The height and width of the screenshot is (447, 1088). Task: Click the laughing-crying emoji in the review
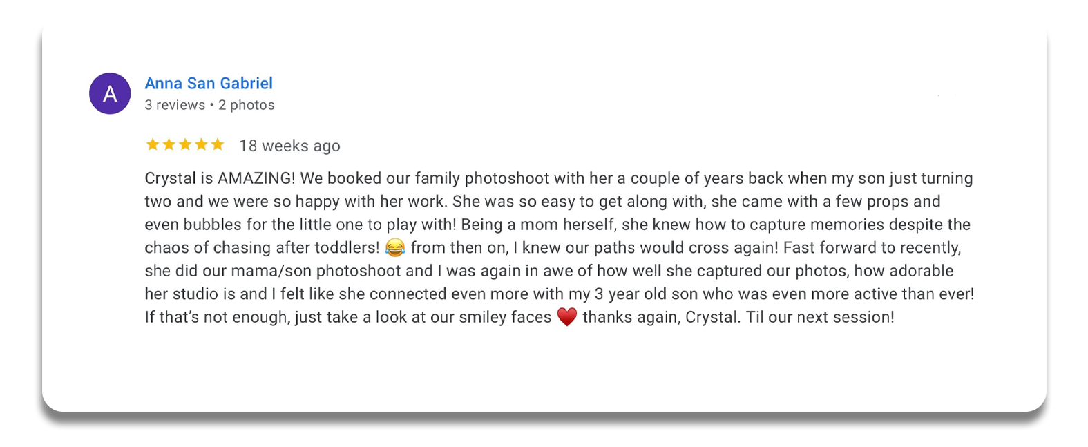point(395,247)
